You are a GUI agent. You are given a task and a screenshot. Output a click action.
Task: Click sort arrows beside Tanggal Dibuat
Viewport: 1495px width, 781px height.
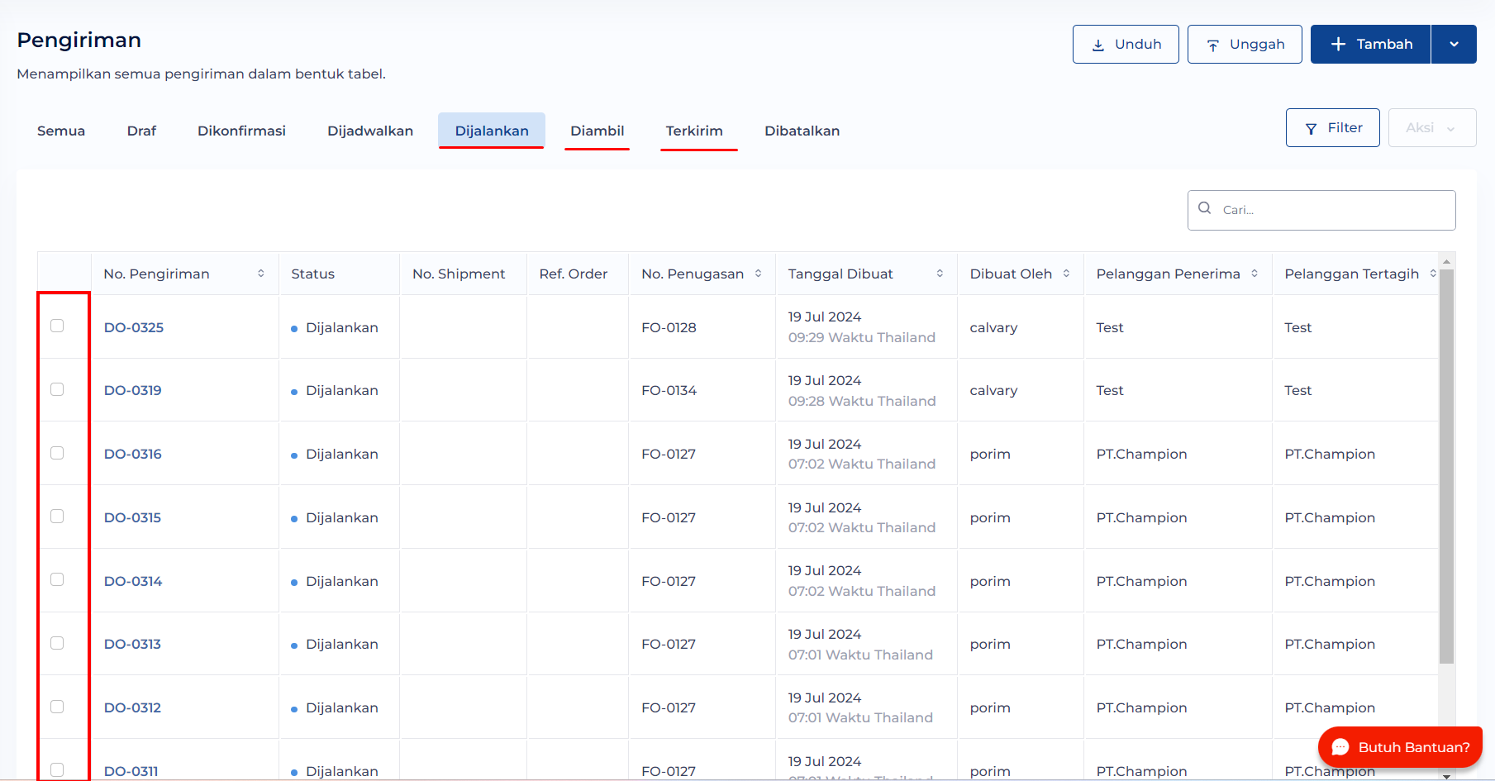click(x=940, y=274)
